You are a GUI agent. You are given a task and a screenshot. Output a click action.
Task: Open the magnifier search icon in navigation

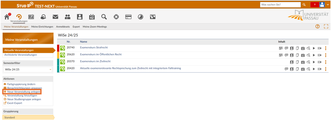(x=104, y=17)
